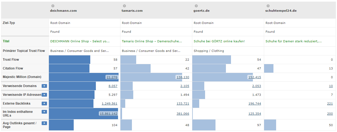Click deichmann.com referring IPs value 5.297
This screenshot has width=337, height=132.
tap(113, 95)
